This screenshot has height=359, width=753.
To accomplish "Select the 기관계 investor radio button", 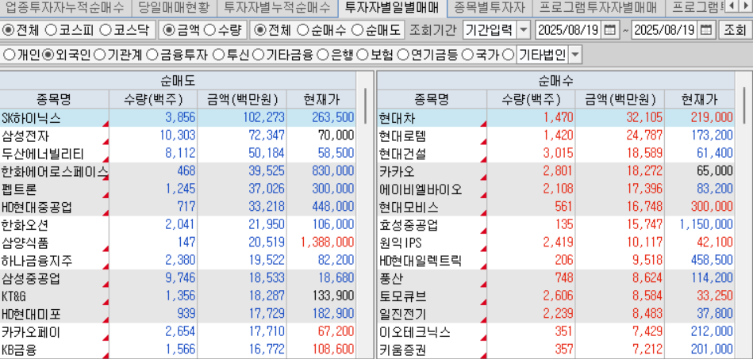I will [x=99, y=55].
